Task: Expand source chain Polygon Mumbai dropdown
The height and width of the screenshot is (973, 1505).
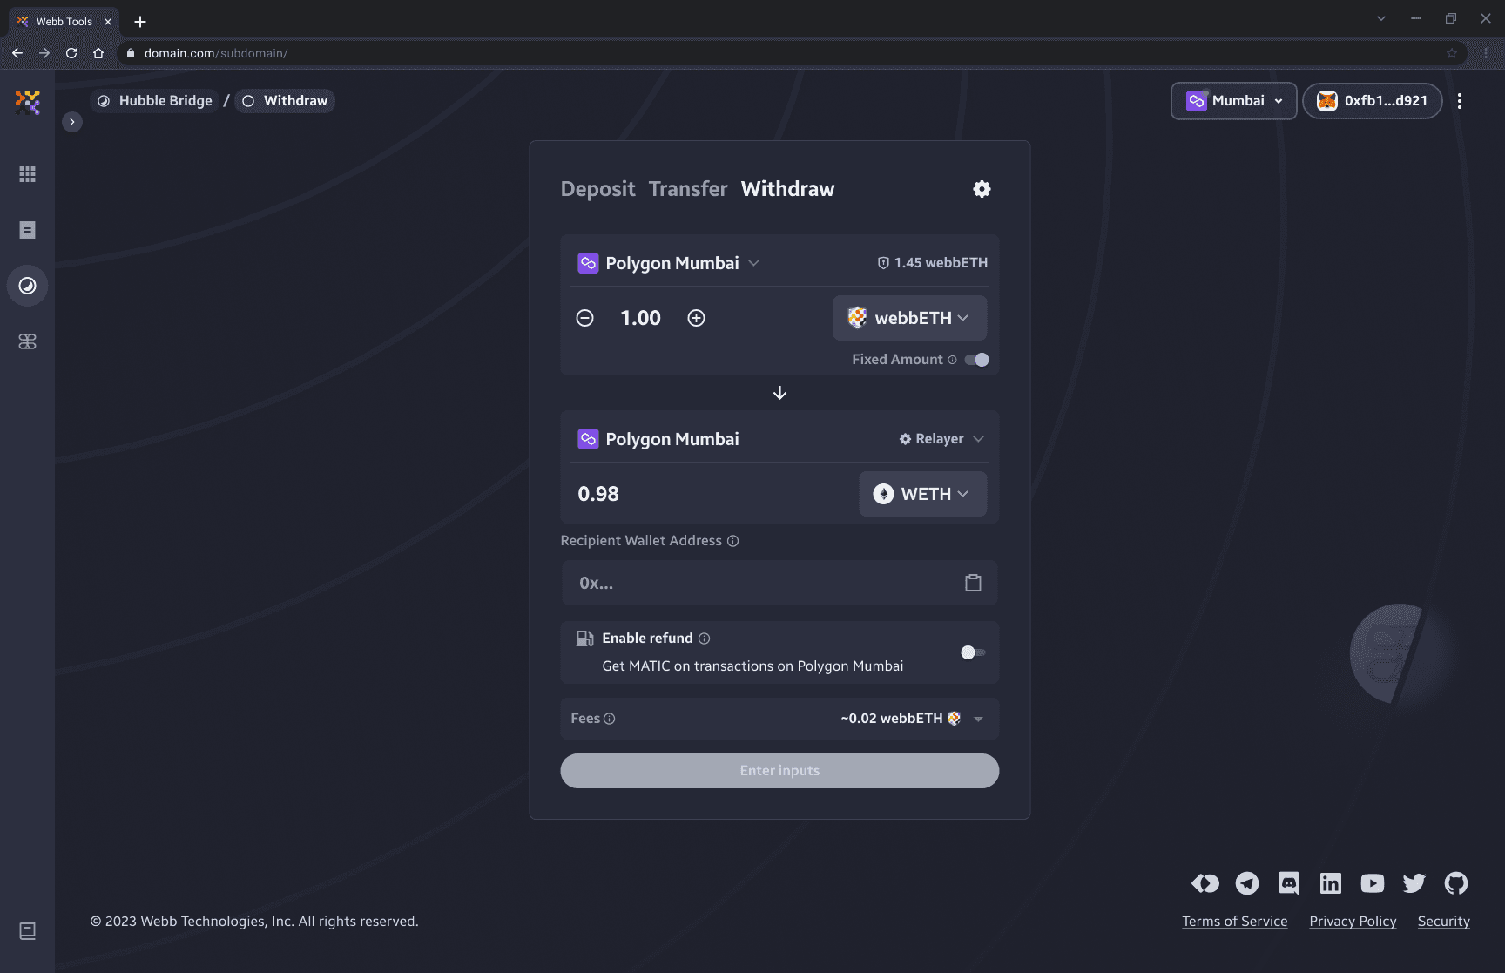Action: coord(668,263)
